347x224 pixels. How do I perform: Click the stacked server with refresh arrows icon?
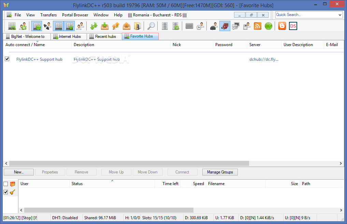[176, 26]
